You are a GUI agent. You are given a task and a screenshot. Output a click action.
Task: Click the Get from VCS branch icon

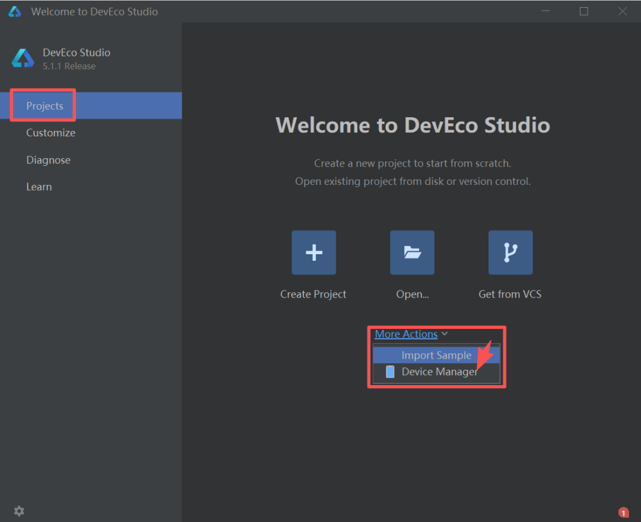coord(510,252)
